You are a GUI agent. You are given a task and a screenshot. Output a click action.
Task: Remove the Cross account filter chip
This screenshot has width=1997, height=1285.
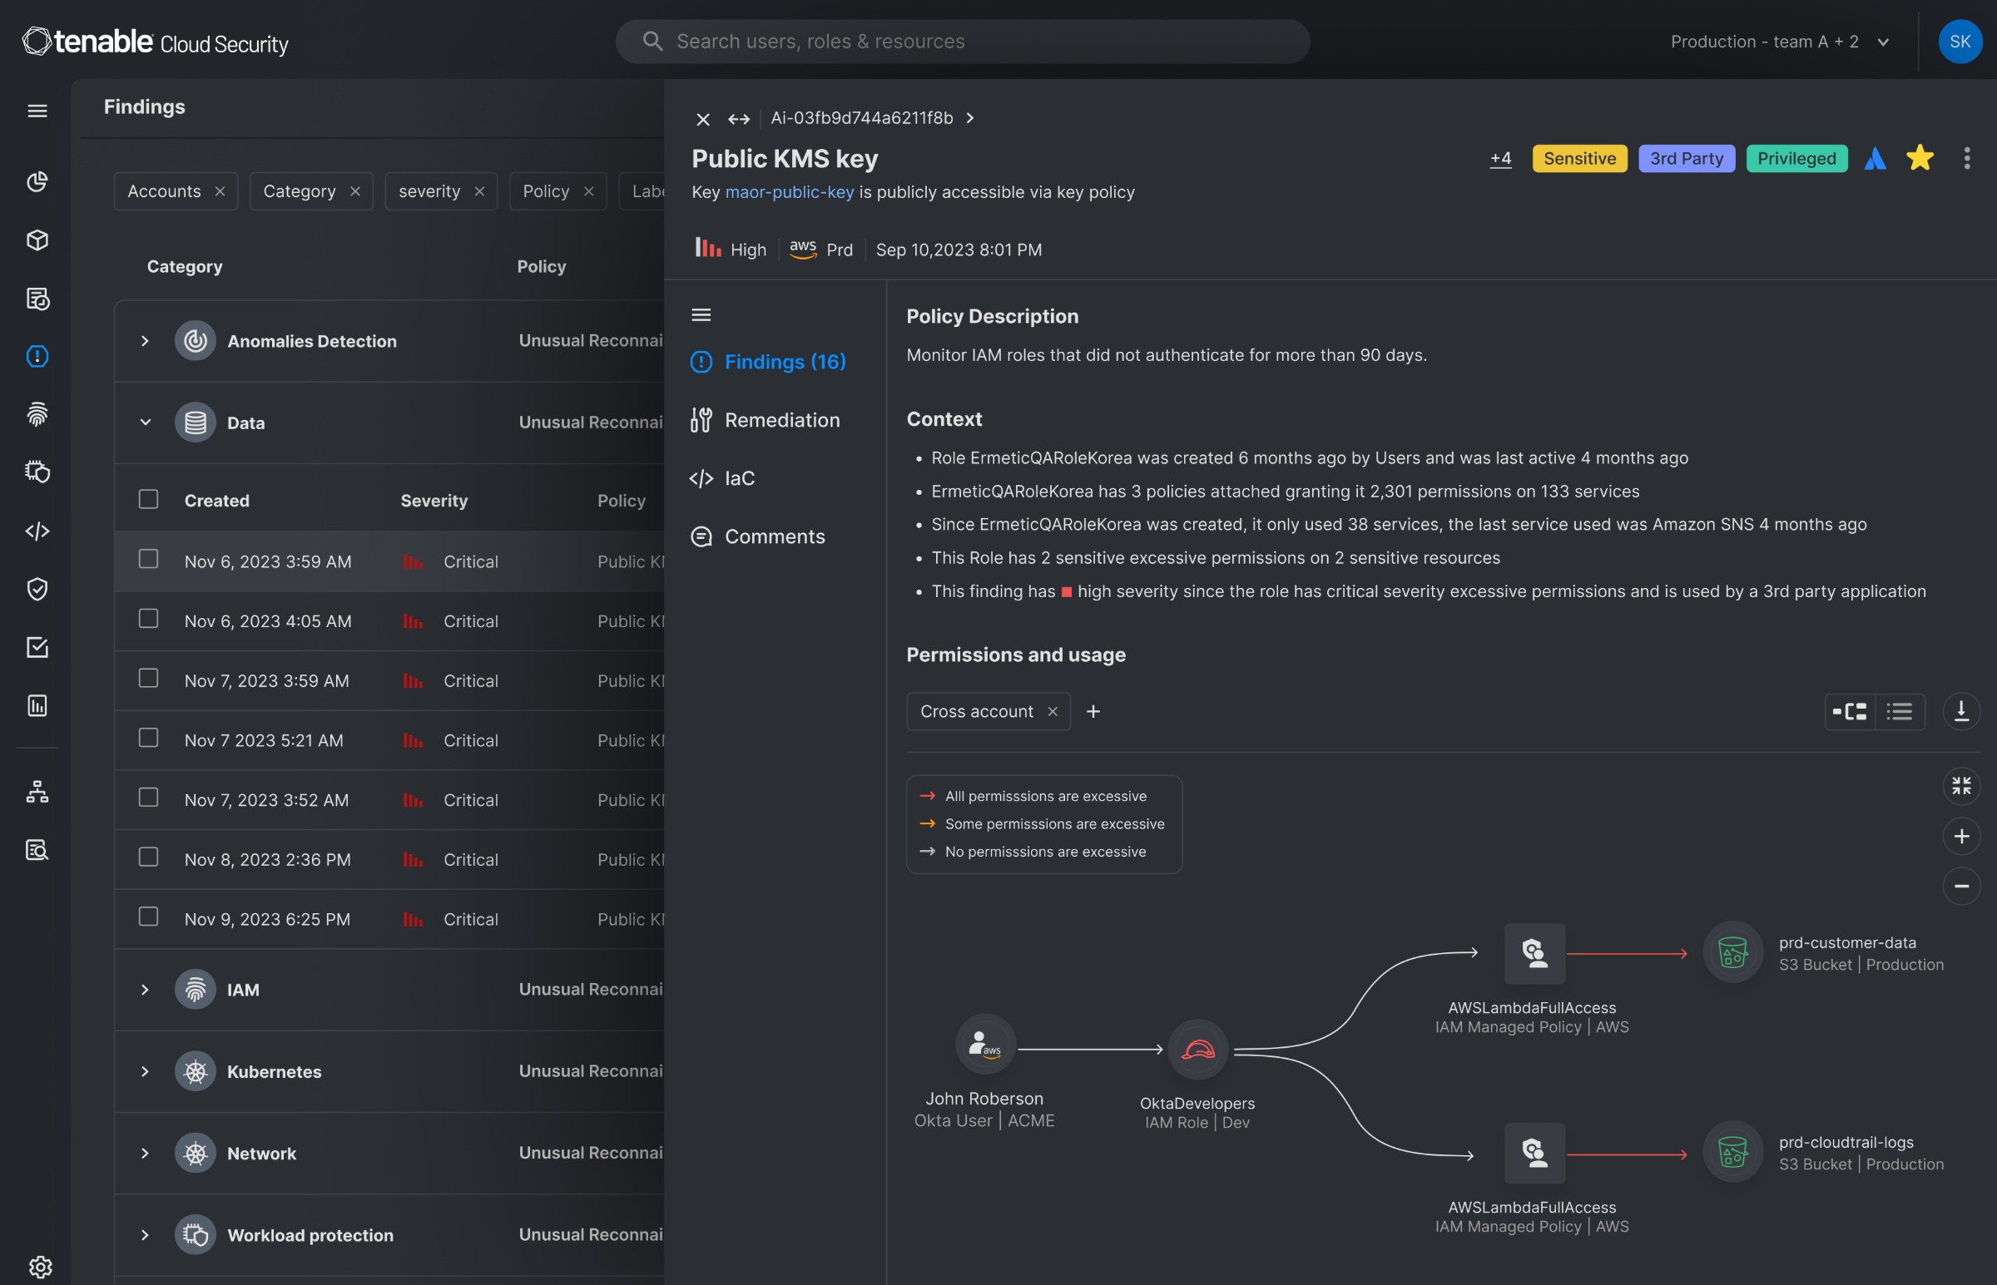pyautogui.click(x=1053, y=711)
